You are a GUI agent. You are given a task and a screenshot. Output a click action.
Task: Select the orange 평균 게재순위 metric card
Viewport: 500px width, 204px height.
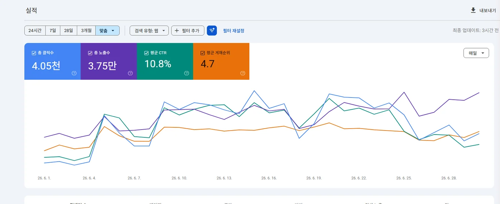click(221, 61)
